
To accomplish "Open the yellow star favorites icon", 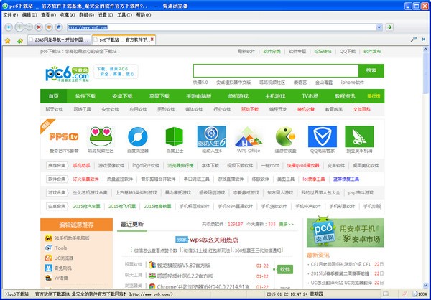I will click(x=7, y=41).
